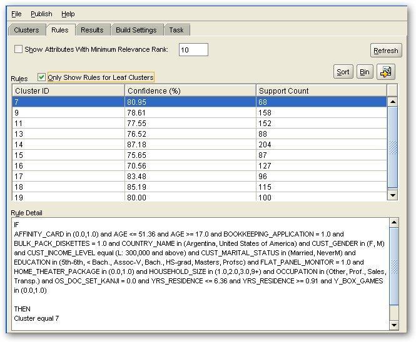Click confidence value 83.48

[x=136, y=176]
